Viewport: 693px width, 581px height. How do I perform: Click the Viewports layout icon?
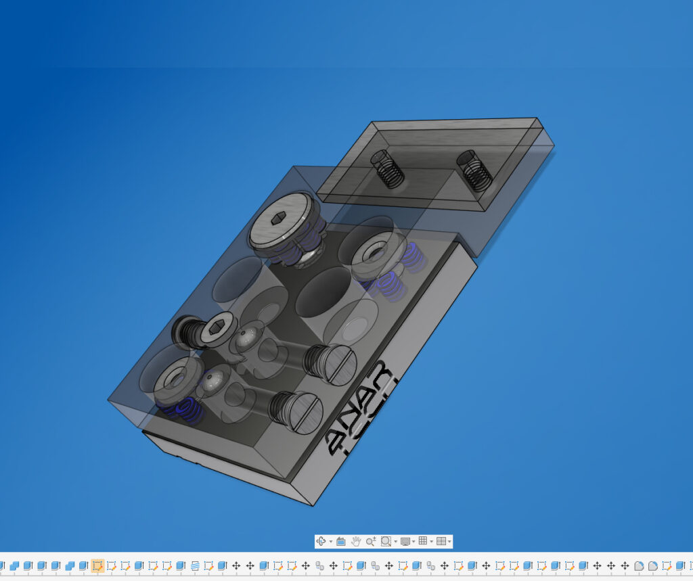click(x=441, y=541)
